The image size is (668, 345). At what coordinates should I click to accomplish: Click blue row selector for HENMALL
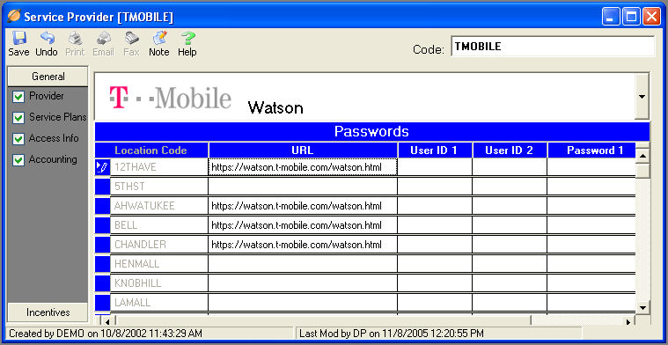coord(102,264)
